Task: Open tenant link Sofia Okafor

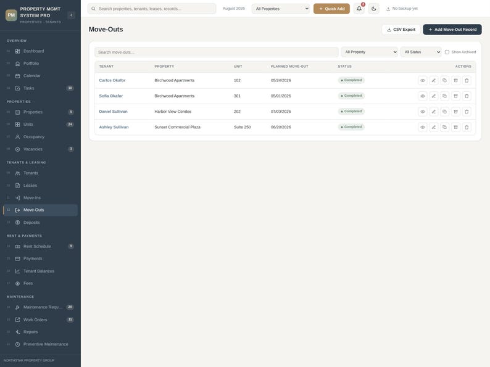Action: point(111,96)
